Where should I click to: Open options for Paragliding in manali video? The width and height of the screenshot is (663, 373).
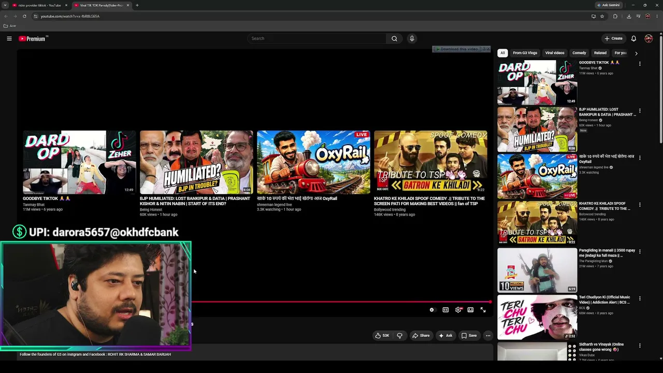pyautogui.click(x=640, y=251)
